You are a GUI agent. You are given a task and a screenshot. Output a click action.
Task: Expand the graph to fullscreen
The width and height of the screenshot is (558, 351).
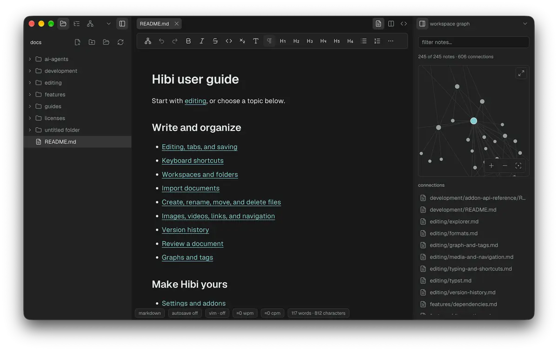tap(521, 73)
